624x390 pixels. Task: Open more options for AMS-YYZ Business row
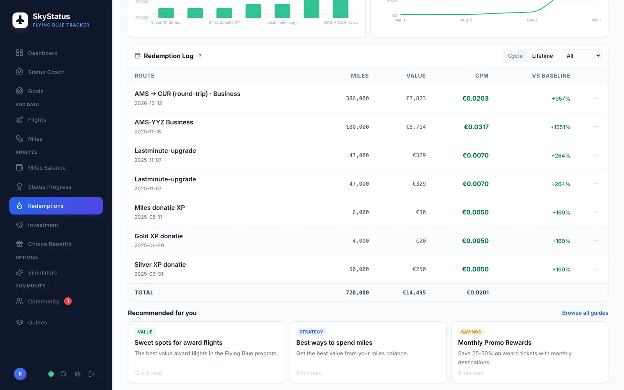pyautogui.click(x=596, y=127)
